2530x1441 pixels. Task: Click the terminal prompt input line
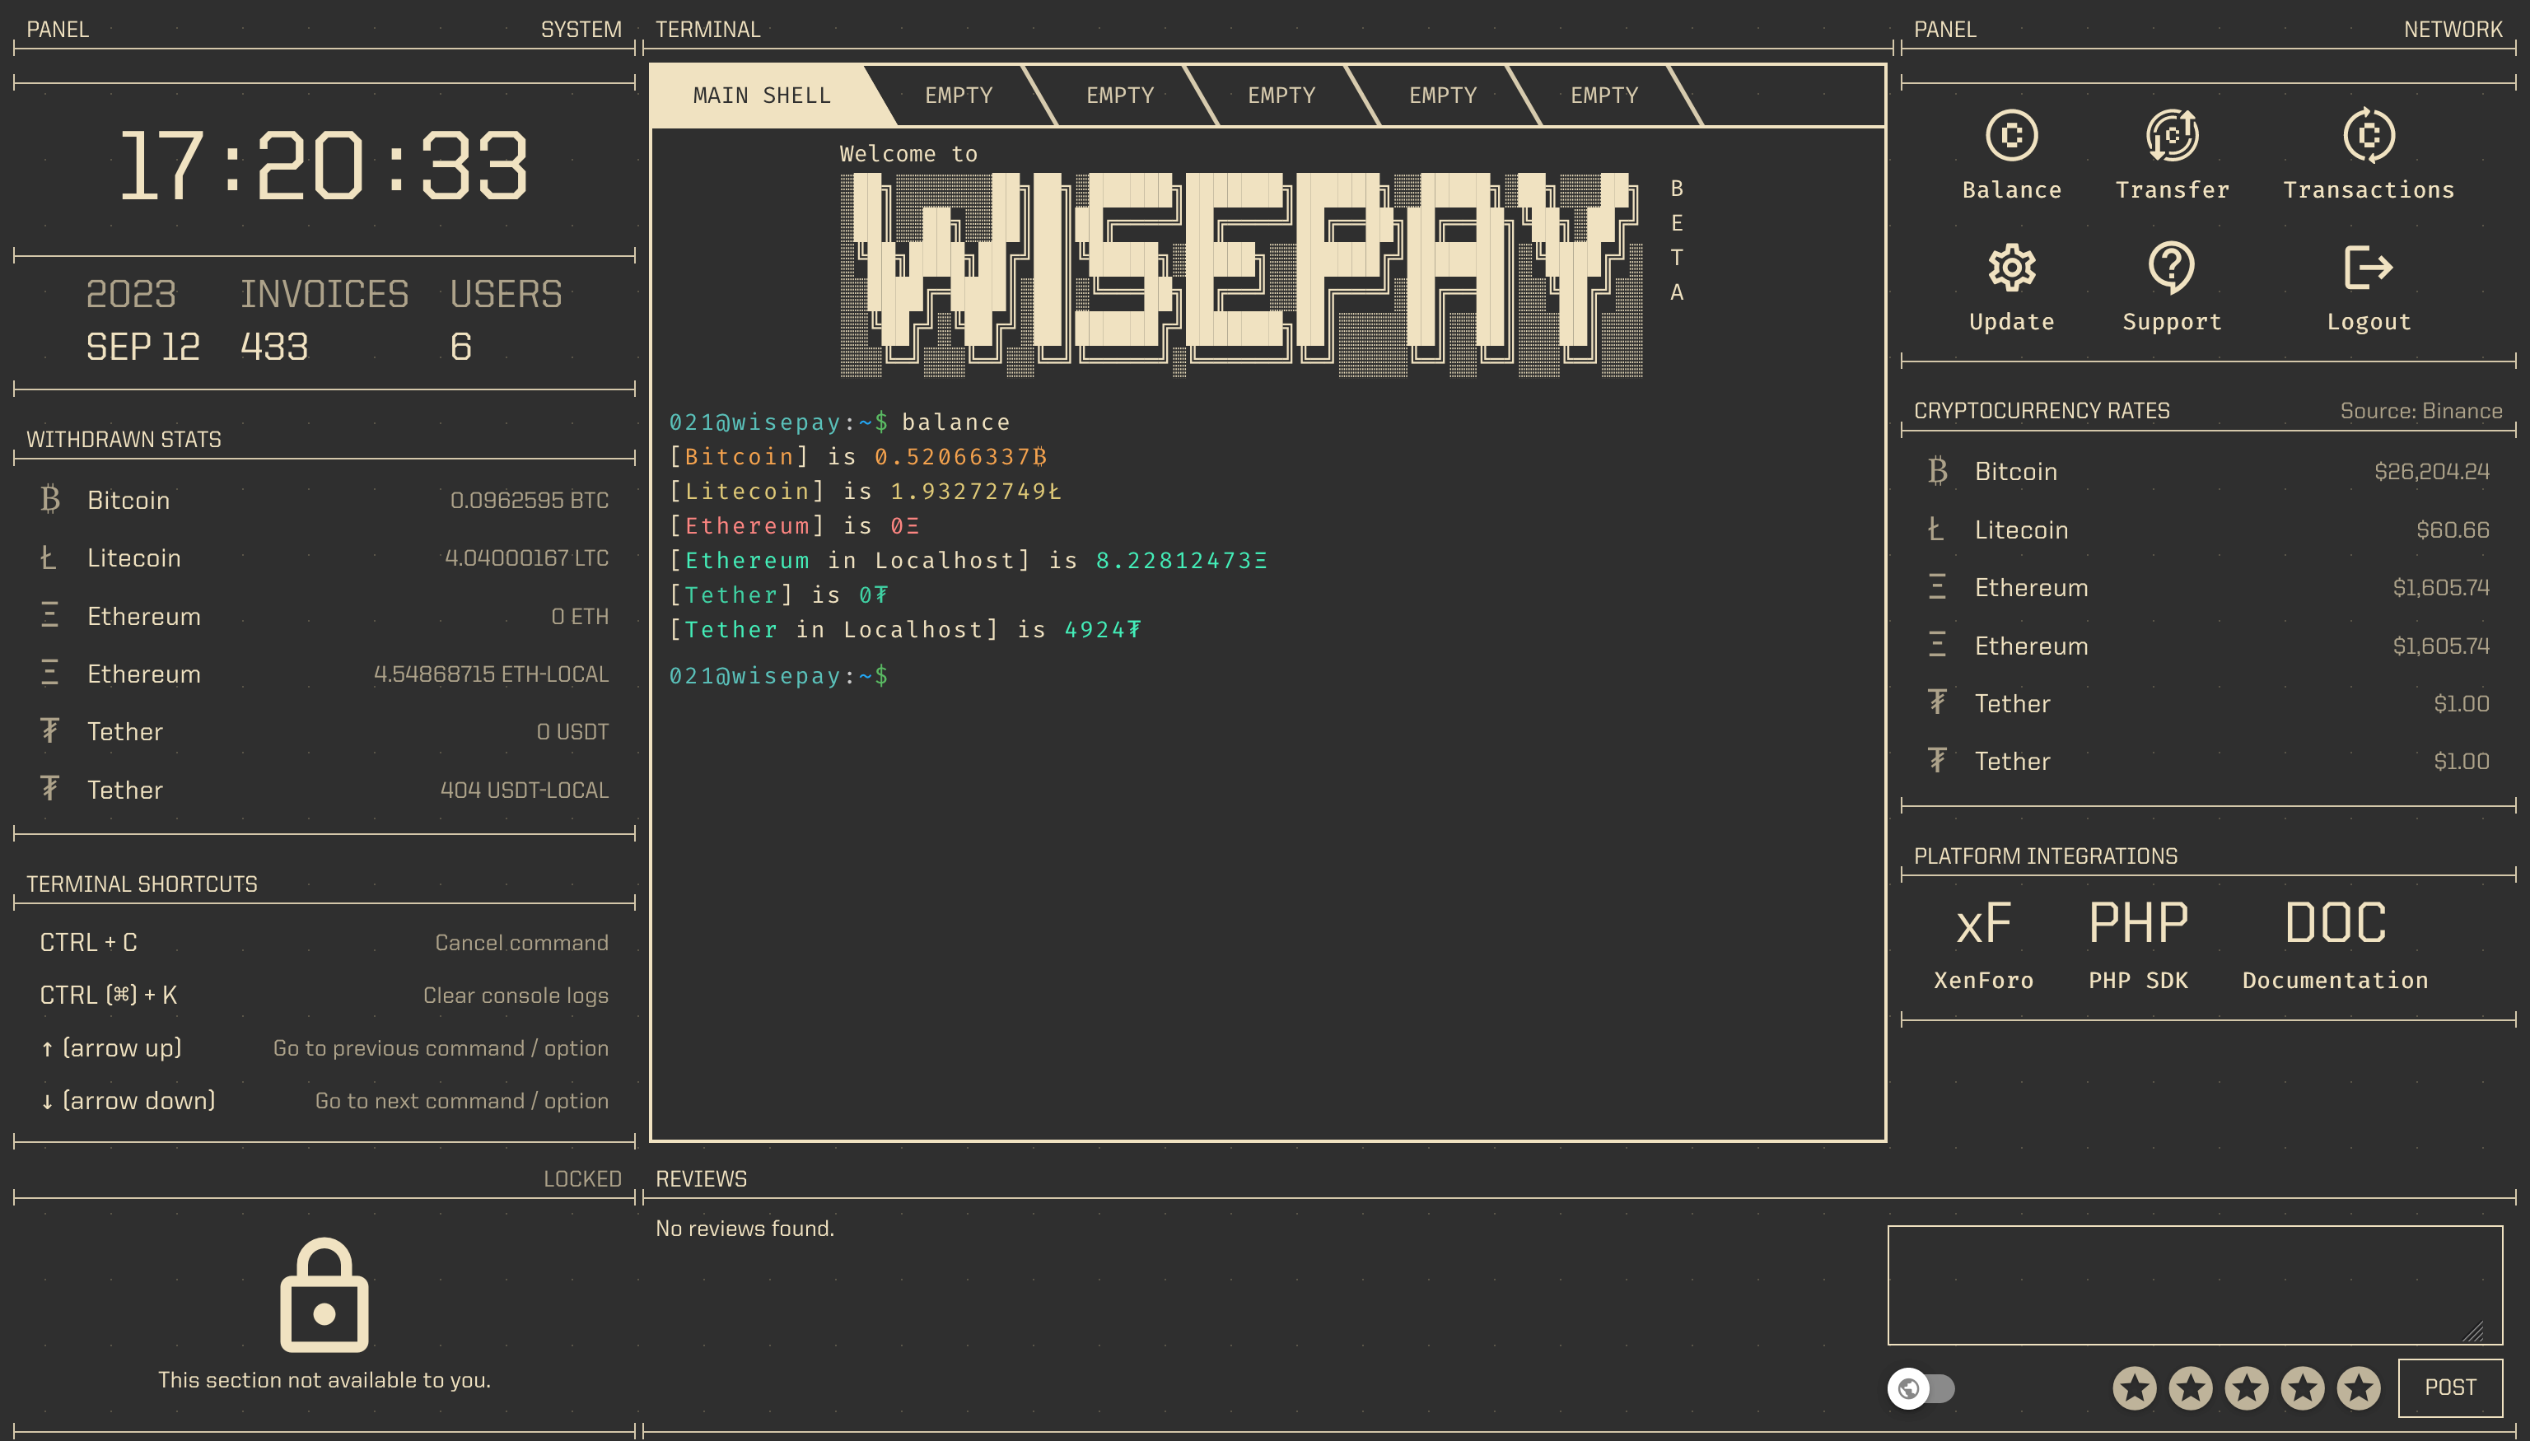click(x=1267, y=675)
